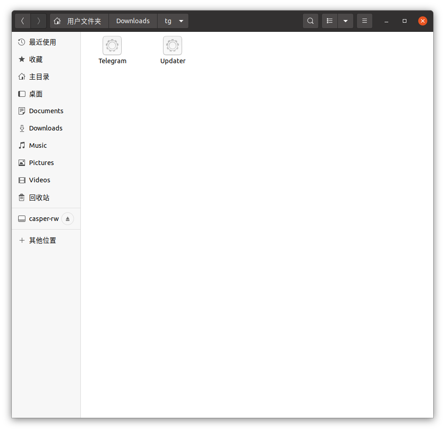Close the file manager window
The width and height of the screenshot is (445, 431).
point(423,21)
